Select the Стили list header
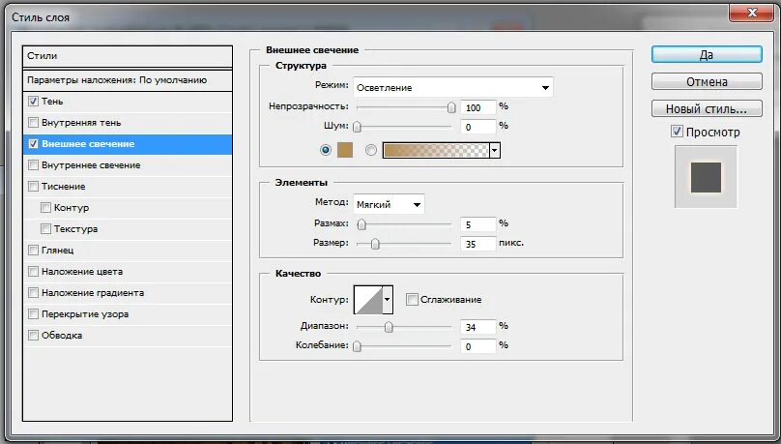This screenshot has height=444, width=781. pyautogui.click(x=128, y=56)
